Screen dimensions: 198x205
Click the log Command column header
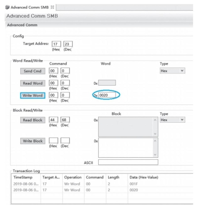tap(95, 177)
